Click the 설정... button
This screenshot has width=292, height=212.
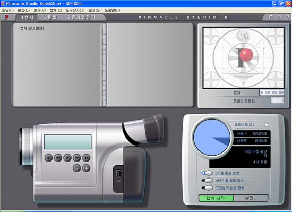(x=251, y=198)
